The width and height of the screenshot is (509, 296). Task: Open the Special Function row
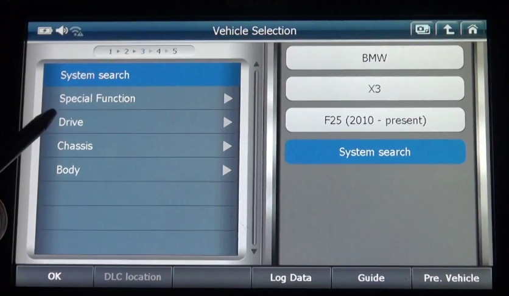point(141,98)
